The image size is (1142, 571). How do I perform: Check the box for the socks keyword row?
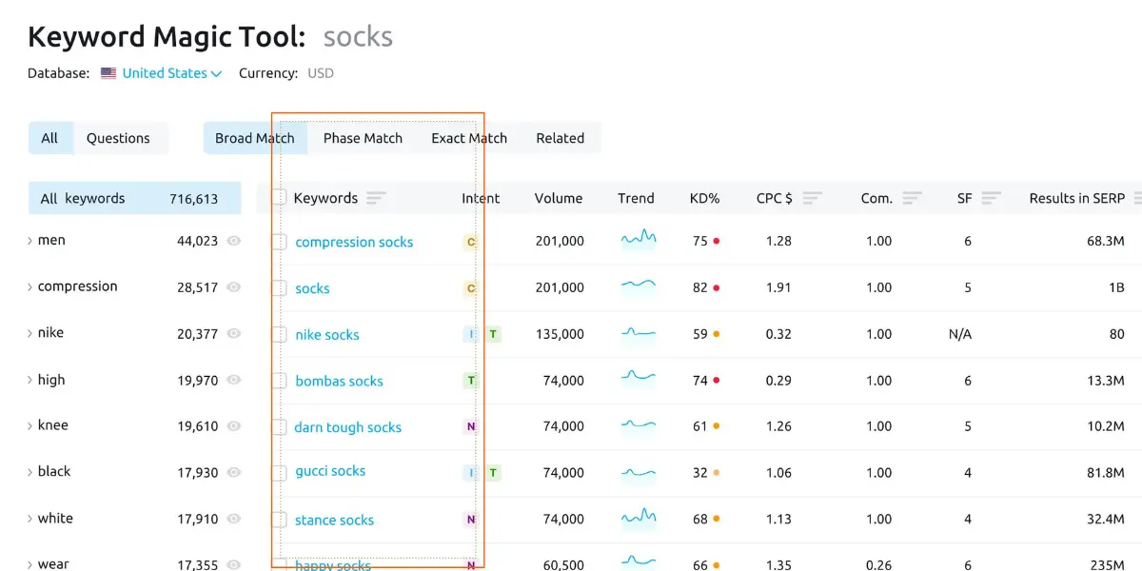pos(279,288)
